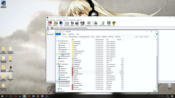Open the Справка menu in WinRAR

pyautogui.click(x=79, y=20)
